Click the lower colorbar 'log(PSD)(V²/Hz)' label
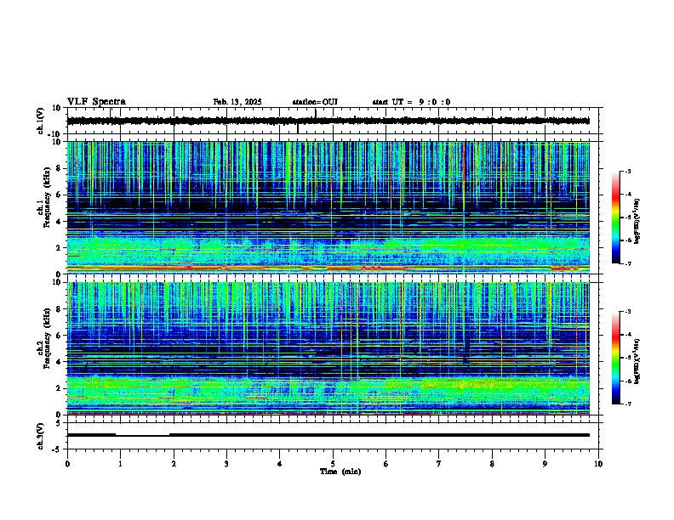Image resolution: width=674 pixels, height=520 pixels. pyautogui.click(x=637, y=361)
